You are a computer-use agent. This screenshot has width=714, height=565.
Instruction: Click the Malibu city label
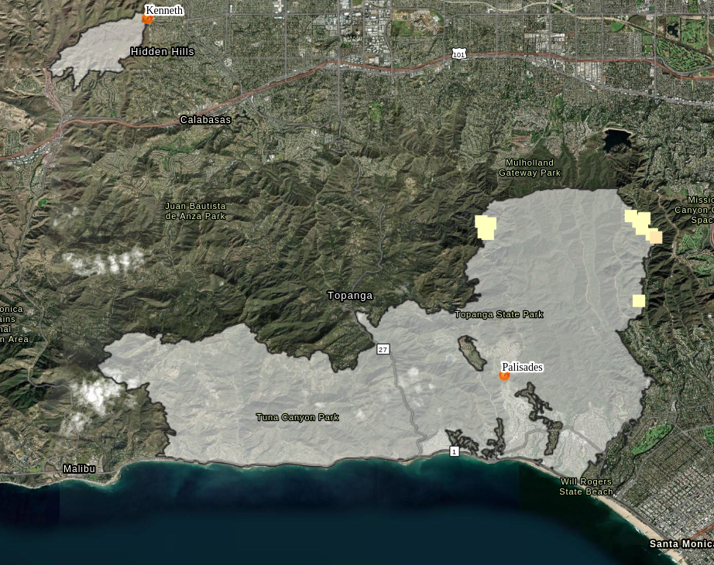79,468
